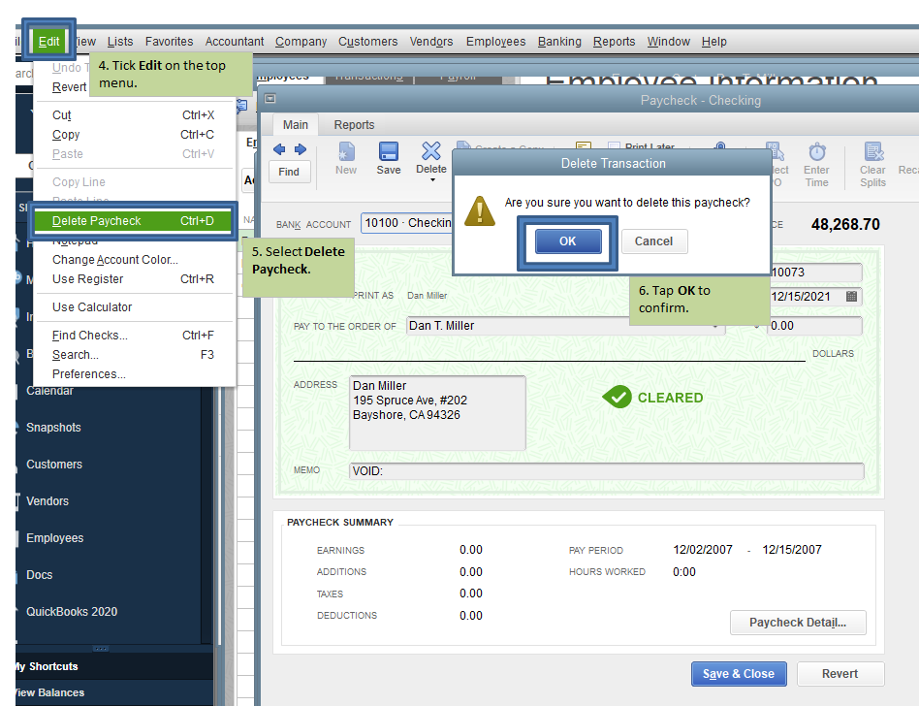Open Calendar in left sidebar
The width and height of the screenshot is (919, 706).
[49, 391]
